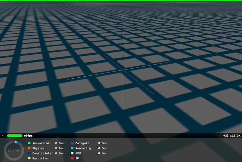Viewport: 242px width, 162px height.
Task: Click the 2D color swatch
Action: [72, 158]
